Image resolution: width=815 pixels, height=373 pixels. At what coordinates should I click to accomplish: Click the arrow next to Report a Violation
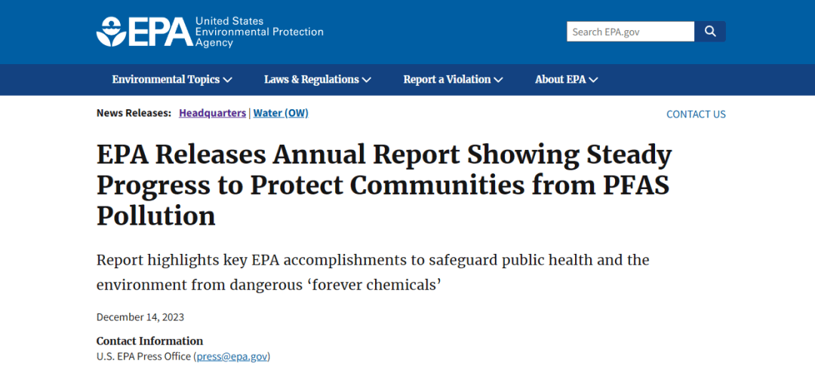[x=499, y=80]
